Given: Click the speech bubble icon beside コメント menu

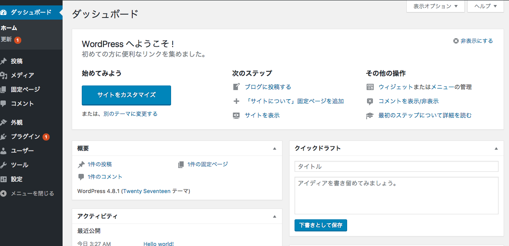Looking at the screenshot, I should coord(3,104).
